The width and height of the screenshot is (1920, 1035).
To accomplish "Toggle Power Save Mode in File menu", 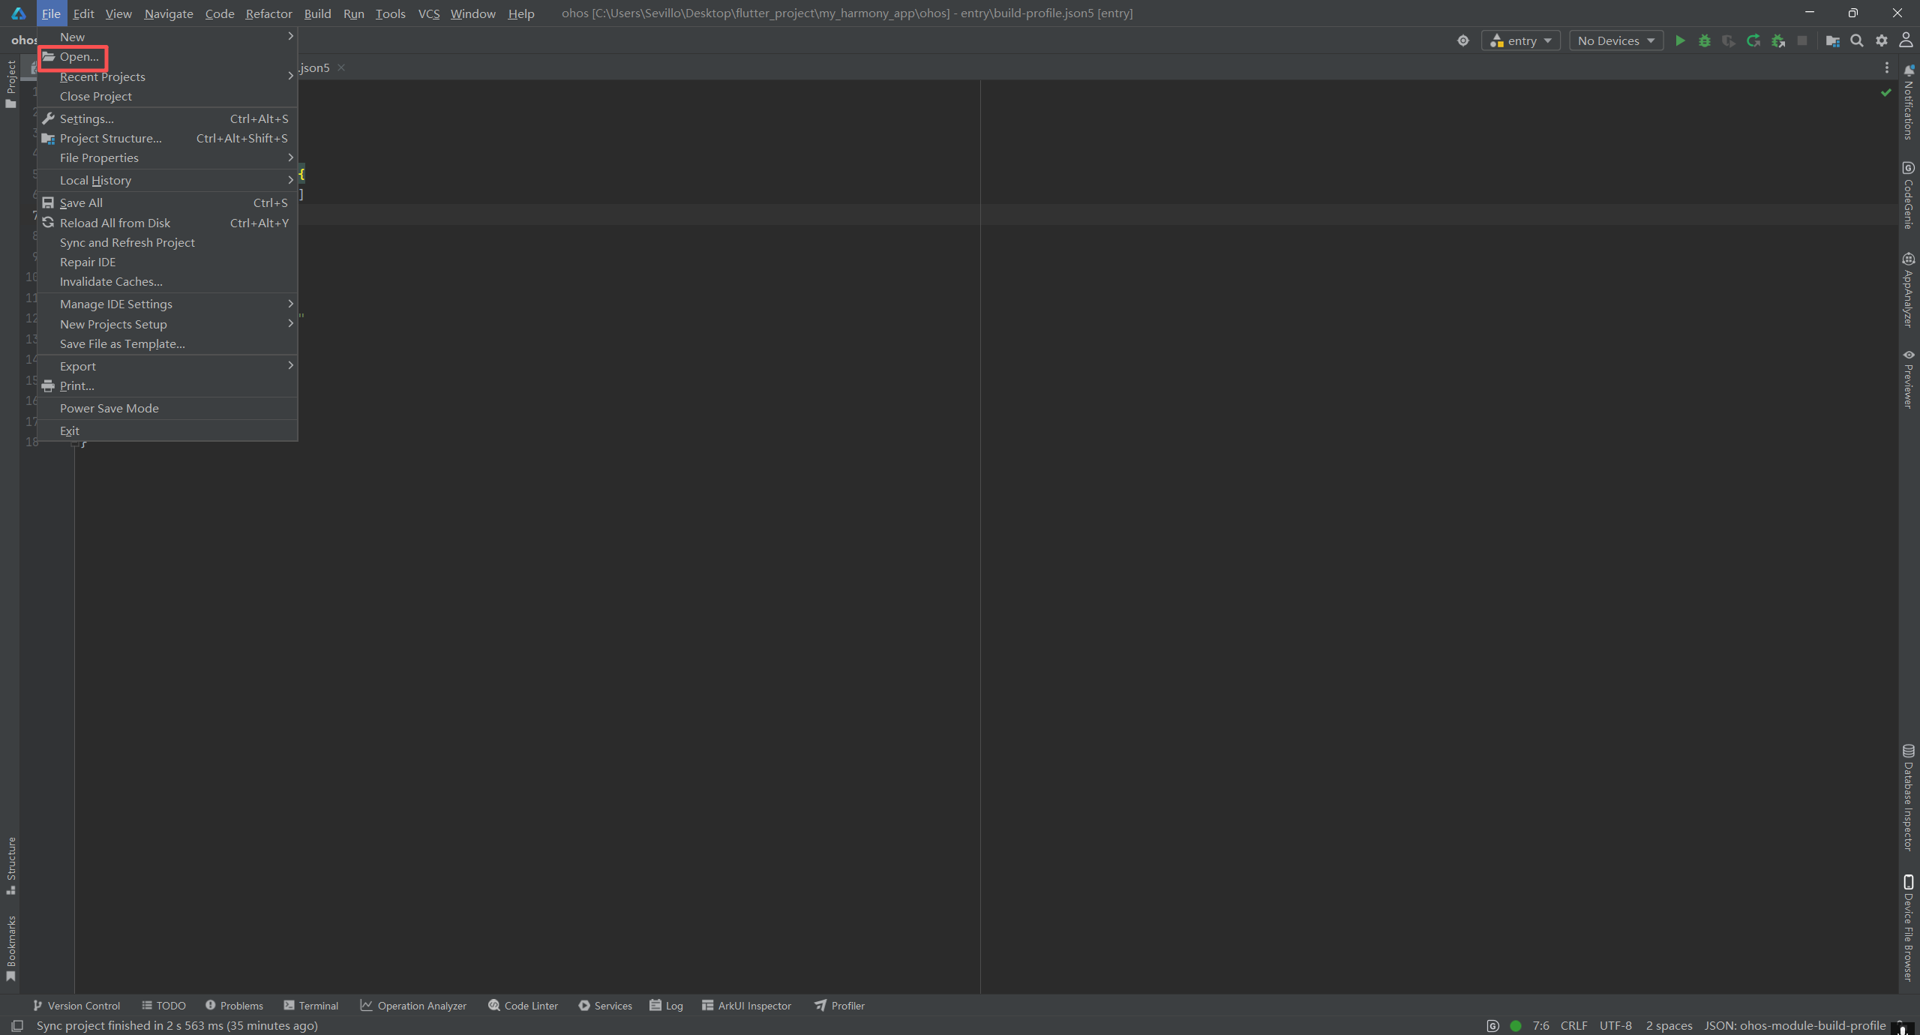I will (x=109, y=408).
